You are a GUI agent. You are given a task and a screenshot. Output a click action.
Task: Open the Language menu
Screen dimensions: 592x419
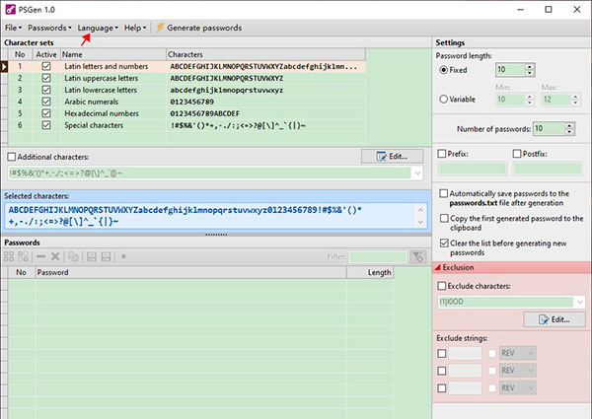99,28
